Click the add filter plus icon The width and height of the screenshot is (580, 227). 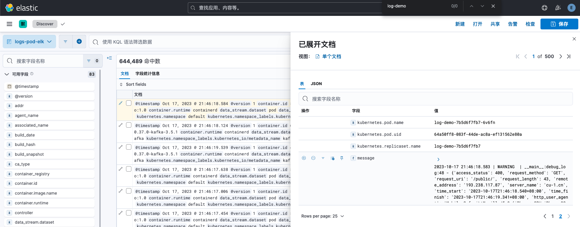click(79, 42)
